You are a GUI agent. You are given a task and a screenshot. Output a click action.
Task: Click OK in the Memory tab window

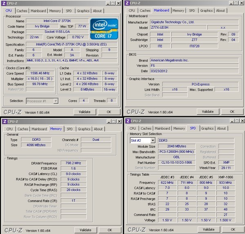point(110,230)
